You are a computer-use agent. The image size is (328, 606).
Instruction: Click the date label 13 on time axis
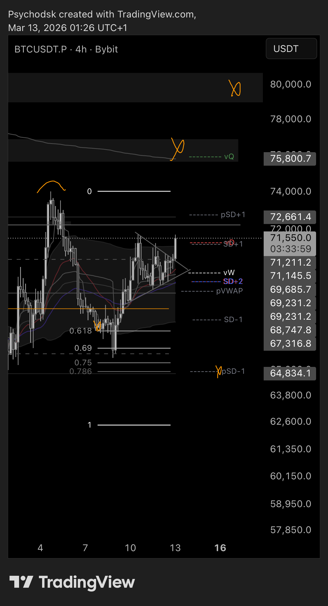pyautogui.click(x=175, y=548)
